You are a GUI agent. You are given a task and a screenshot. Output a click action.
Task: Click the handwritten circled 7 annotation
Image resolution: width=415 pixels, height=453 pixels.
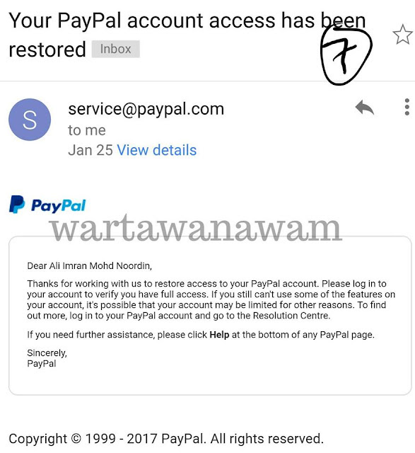tap(346, 55)
